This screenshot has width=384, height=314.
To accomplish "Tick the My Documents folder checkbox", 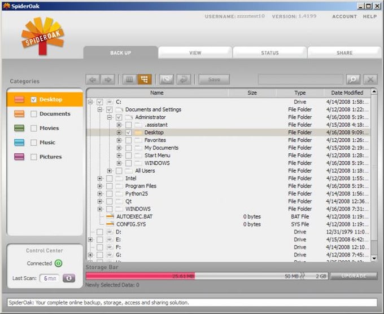I will (x=128, y=148).
